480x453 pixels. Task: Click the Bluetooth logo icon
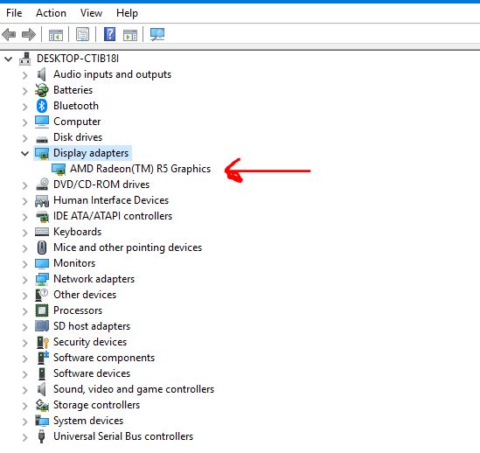(42, 106)
